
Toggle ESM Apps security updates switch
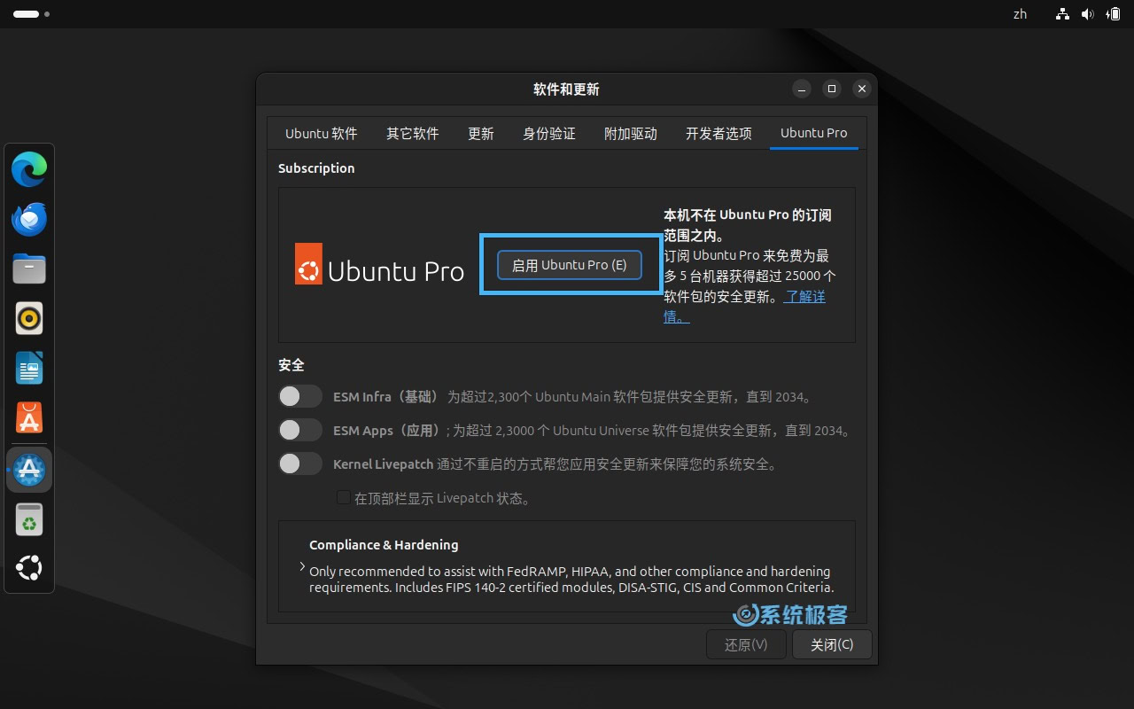tap(300, 430)
